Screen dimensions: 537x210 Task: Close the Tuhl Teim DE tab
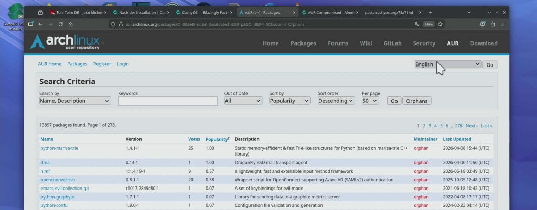(x=105, y=13)
